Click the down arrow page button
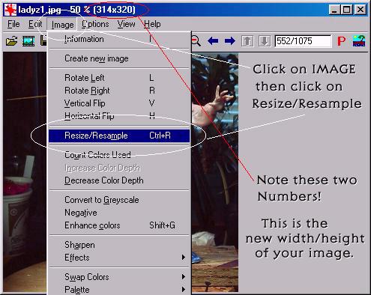371x295 pixels. click(265, 41)
